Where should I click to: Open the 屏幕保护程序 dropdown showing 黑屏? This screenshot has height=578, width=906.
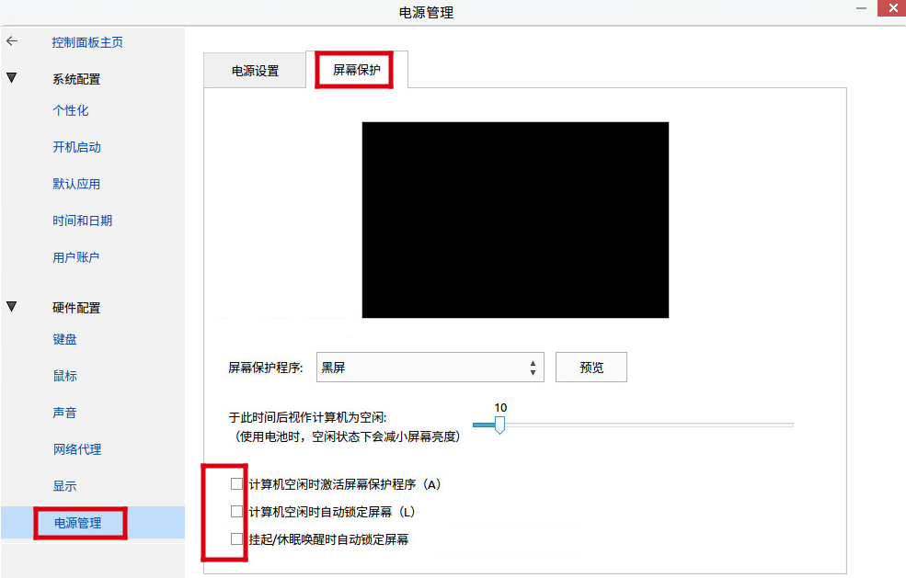tap(430, 368)
